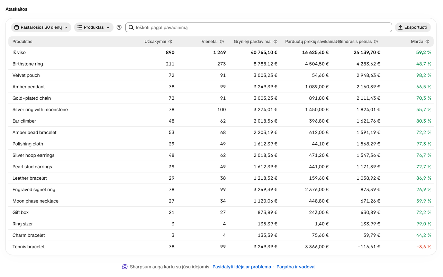Sort by Vienetai column header
Screen dimensions: 443x277
pos(210,42)
